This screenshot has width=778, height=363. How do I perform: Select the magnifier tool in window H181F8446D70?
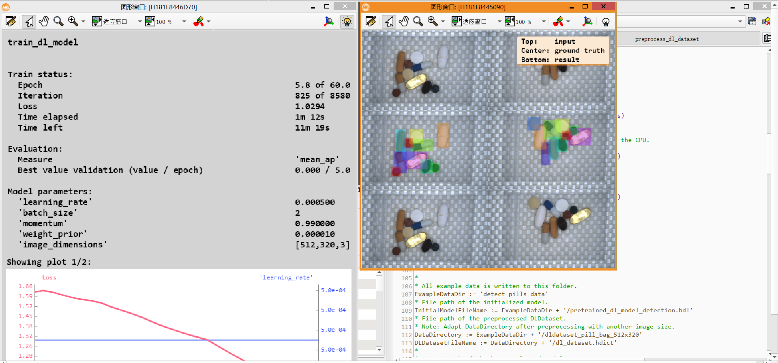click(58, 21)
